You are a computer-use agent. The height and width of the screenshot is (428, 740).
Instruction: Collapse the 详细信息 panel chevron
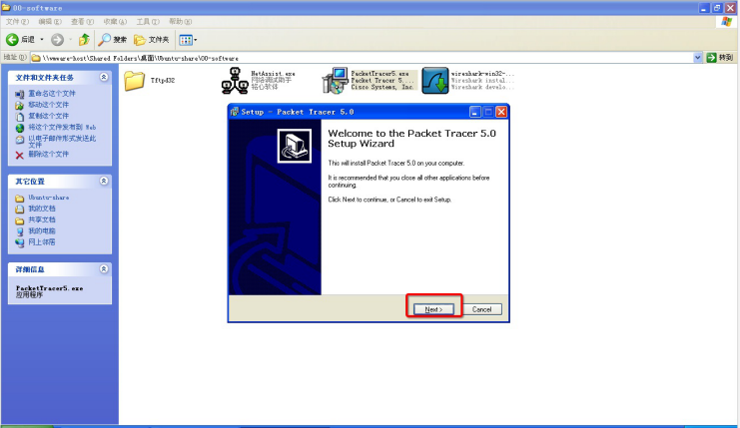click(x=104, y=269)
